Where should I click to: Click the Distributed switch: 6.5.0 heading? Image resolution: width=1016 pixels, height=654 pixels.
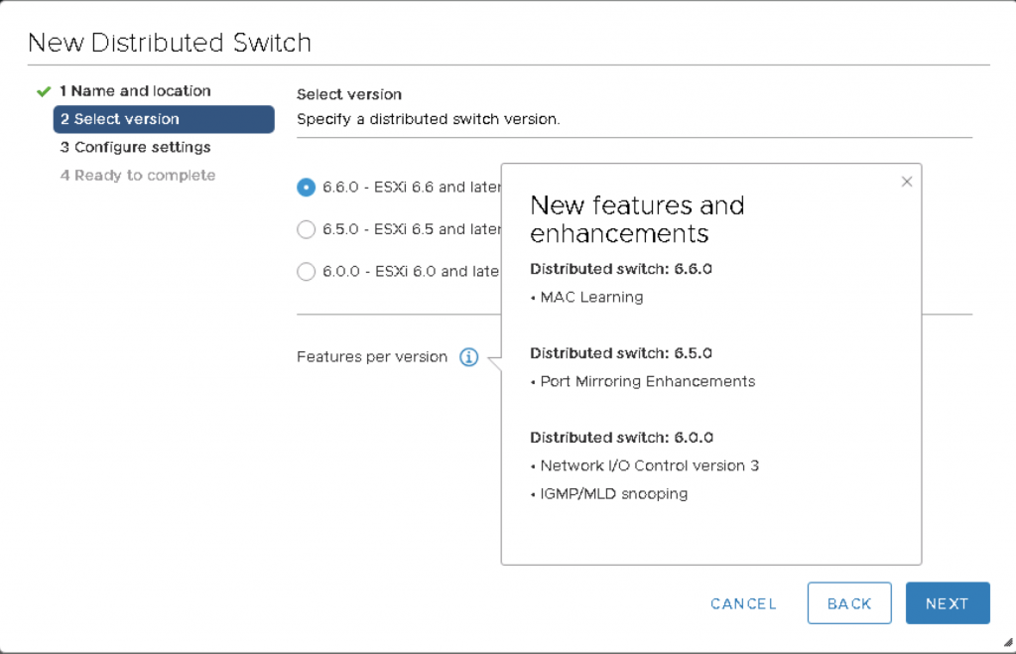tap(621, 353)
